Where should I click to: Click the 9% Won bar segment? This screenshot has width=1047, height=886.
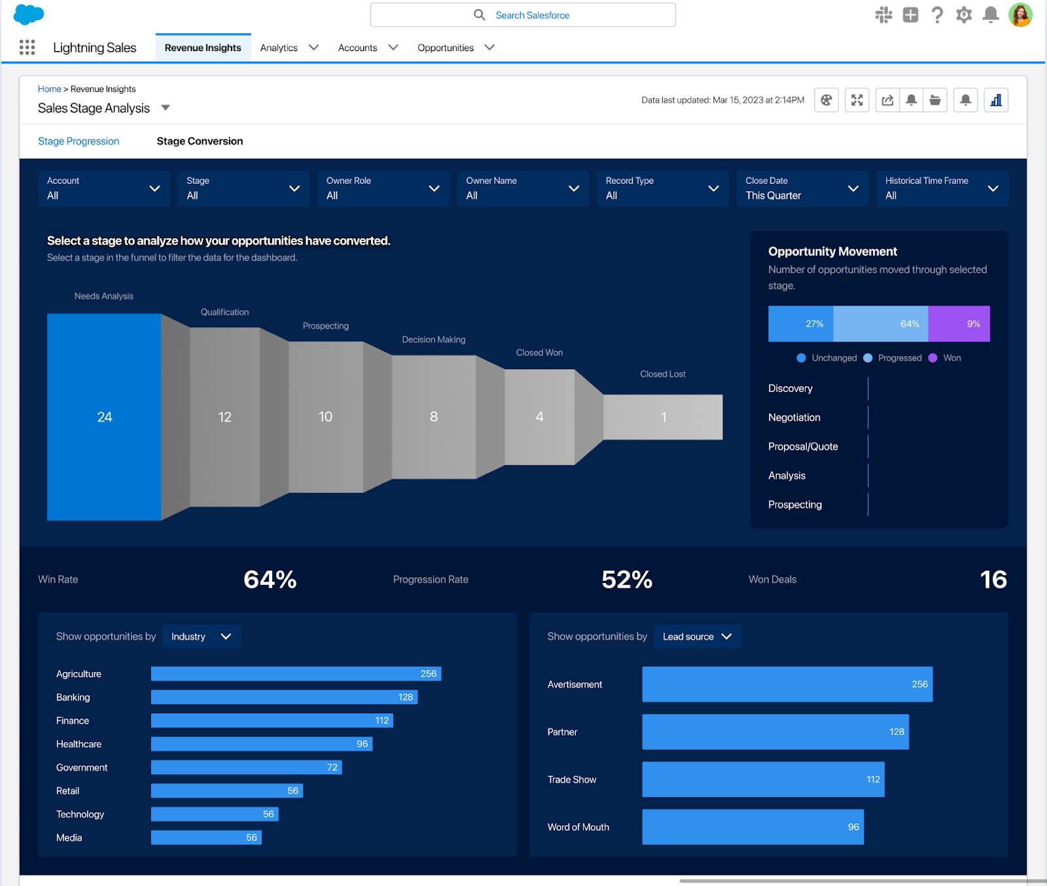[x=959, y=324]
